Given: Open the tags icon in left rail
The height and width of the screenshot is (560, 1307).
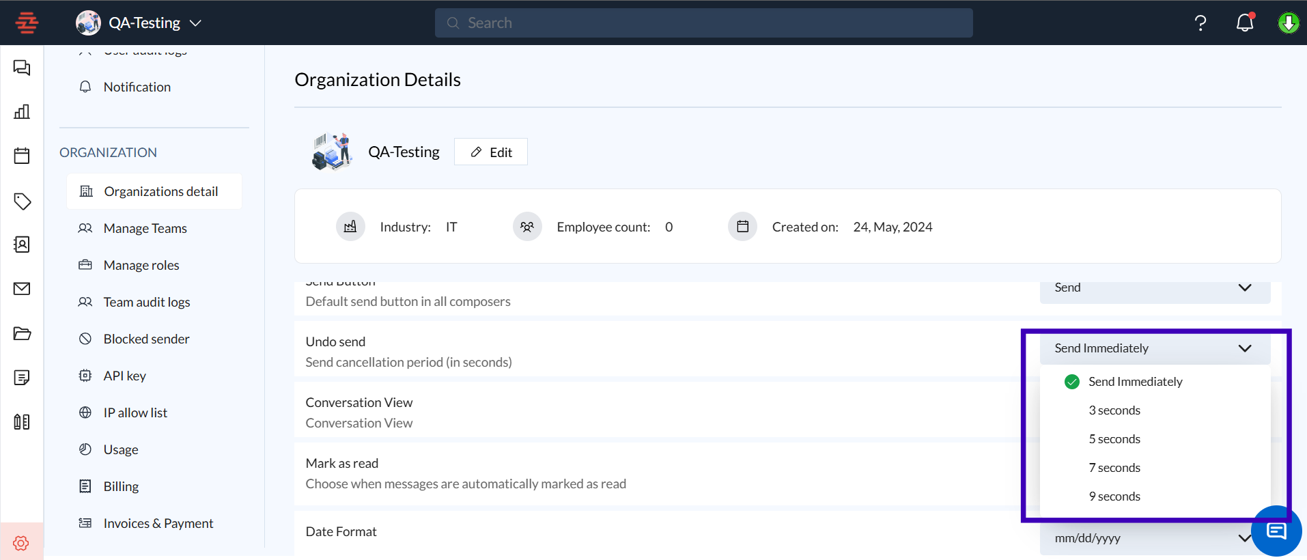Looking at the screenshot, I should coord(22,201).
